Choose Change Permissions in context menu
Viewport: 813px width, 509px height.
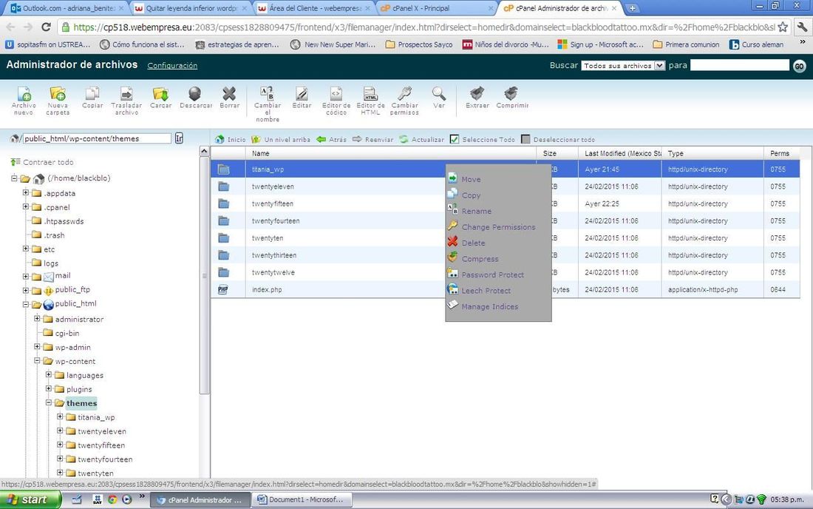tap(498, 226)
